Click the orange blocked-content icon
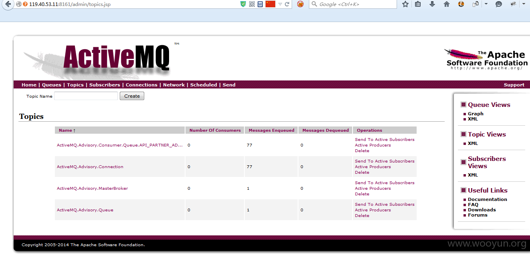Screen dimensions: 530x255 (x=300, y=4)
